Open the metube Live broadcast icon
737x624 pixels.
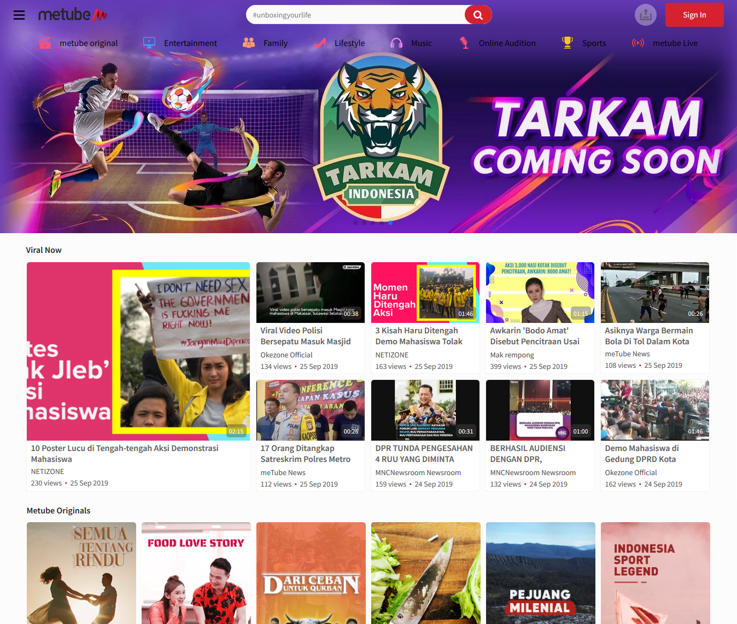[x=637, y=42]
